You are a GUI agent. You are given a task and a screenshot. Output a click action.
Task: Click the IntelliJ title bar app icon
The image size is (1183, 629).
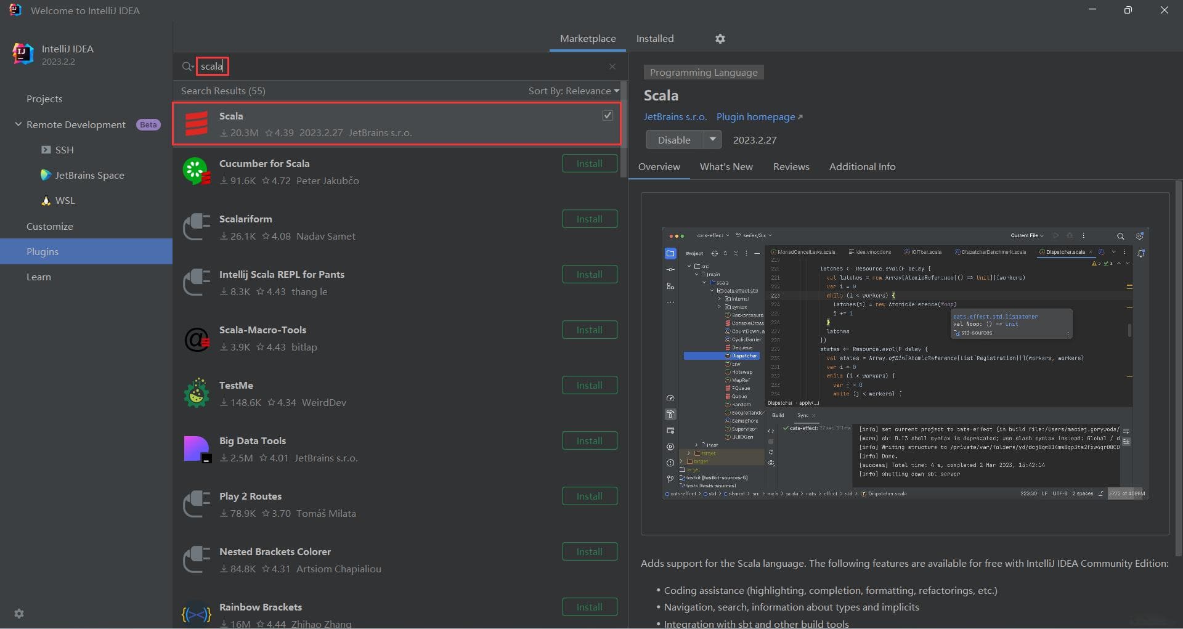point(15,10)
